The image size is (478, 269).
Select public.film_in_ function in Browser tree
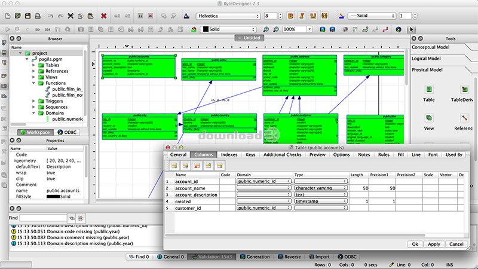point(67,89)
